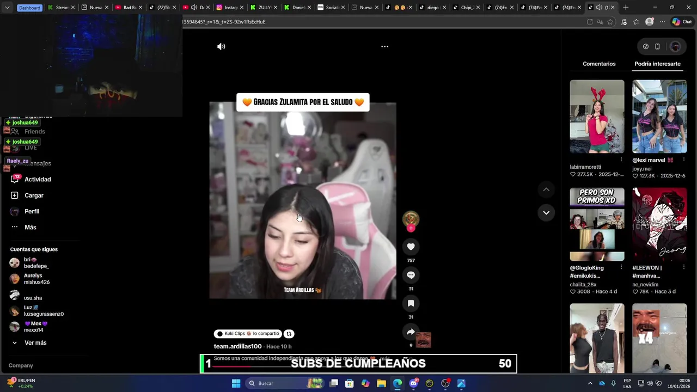This screenshot has height=392, width=697.
Task: Open the profile avatar in the top right
Action: click(675, 47)
